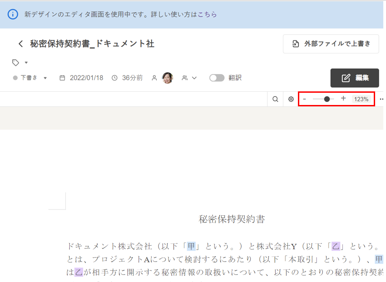Open viewer settings gear icon
The width and height of the screenshot is (386, 282).
tap(291, 99)
